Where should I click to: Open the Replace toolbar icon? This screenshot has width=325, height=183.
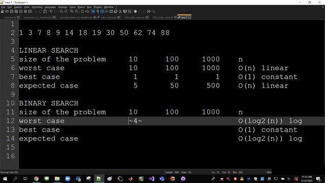click(x=66, y=12)
